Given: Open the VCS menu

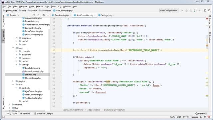Looking at the screenshot, I should [x=59, y=6].
